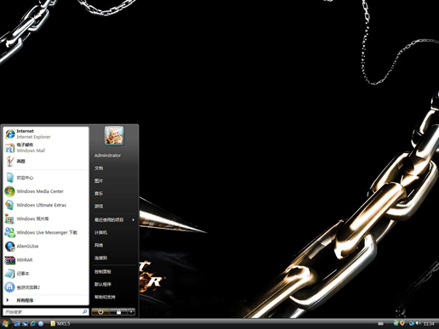Click the power button in the Start menu

point(100,312)
